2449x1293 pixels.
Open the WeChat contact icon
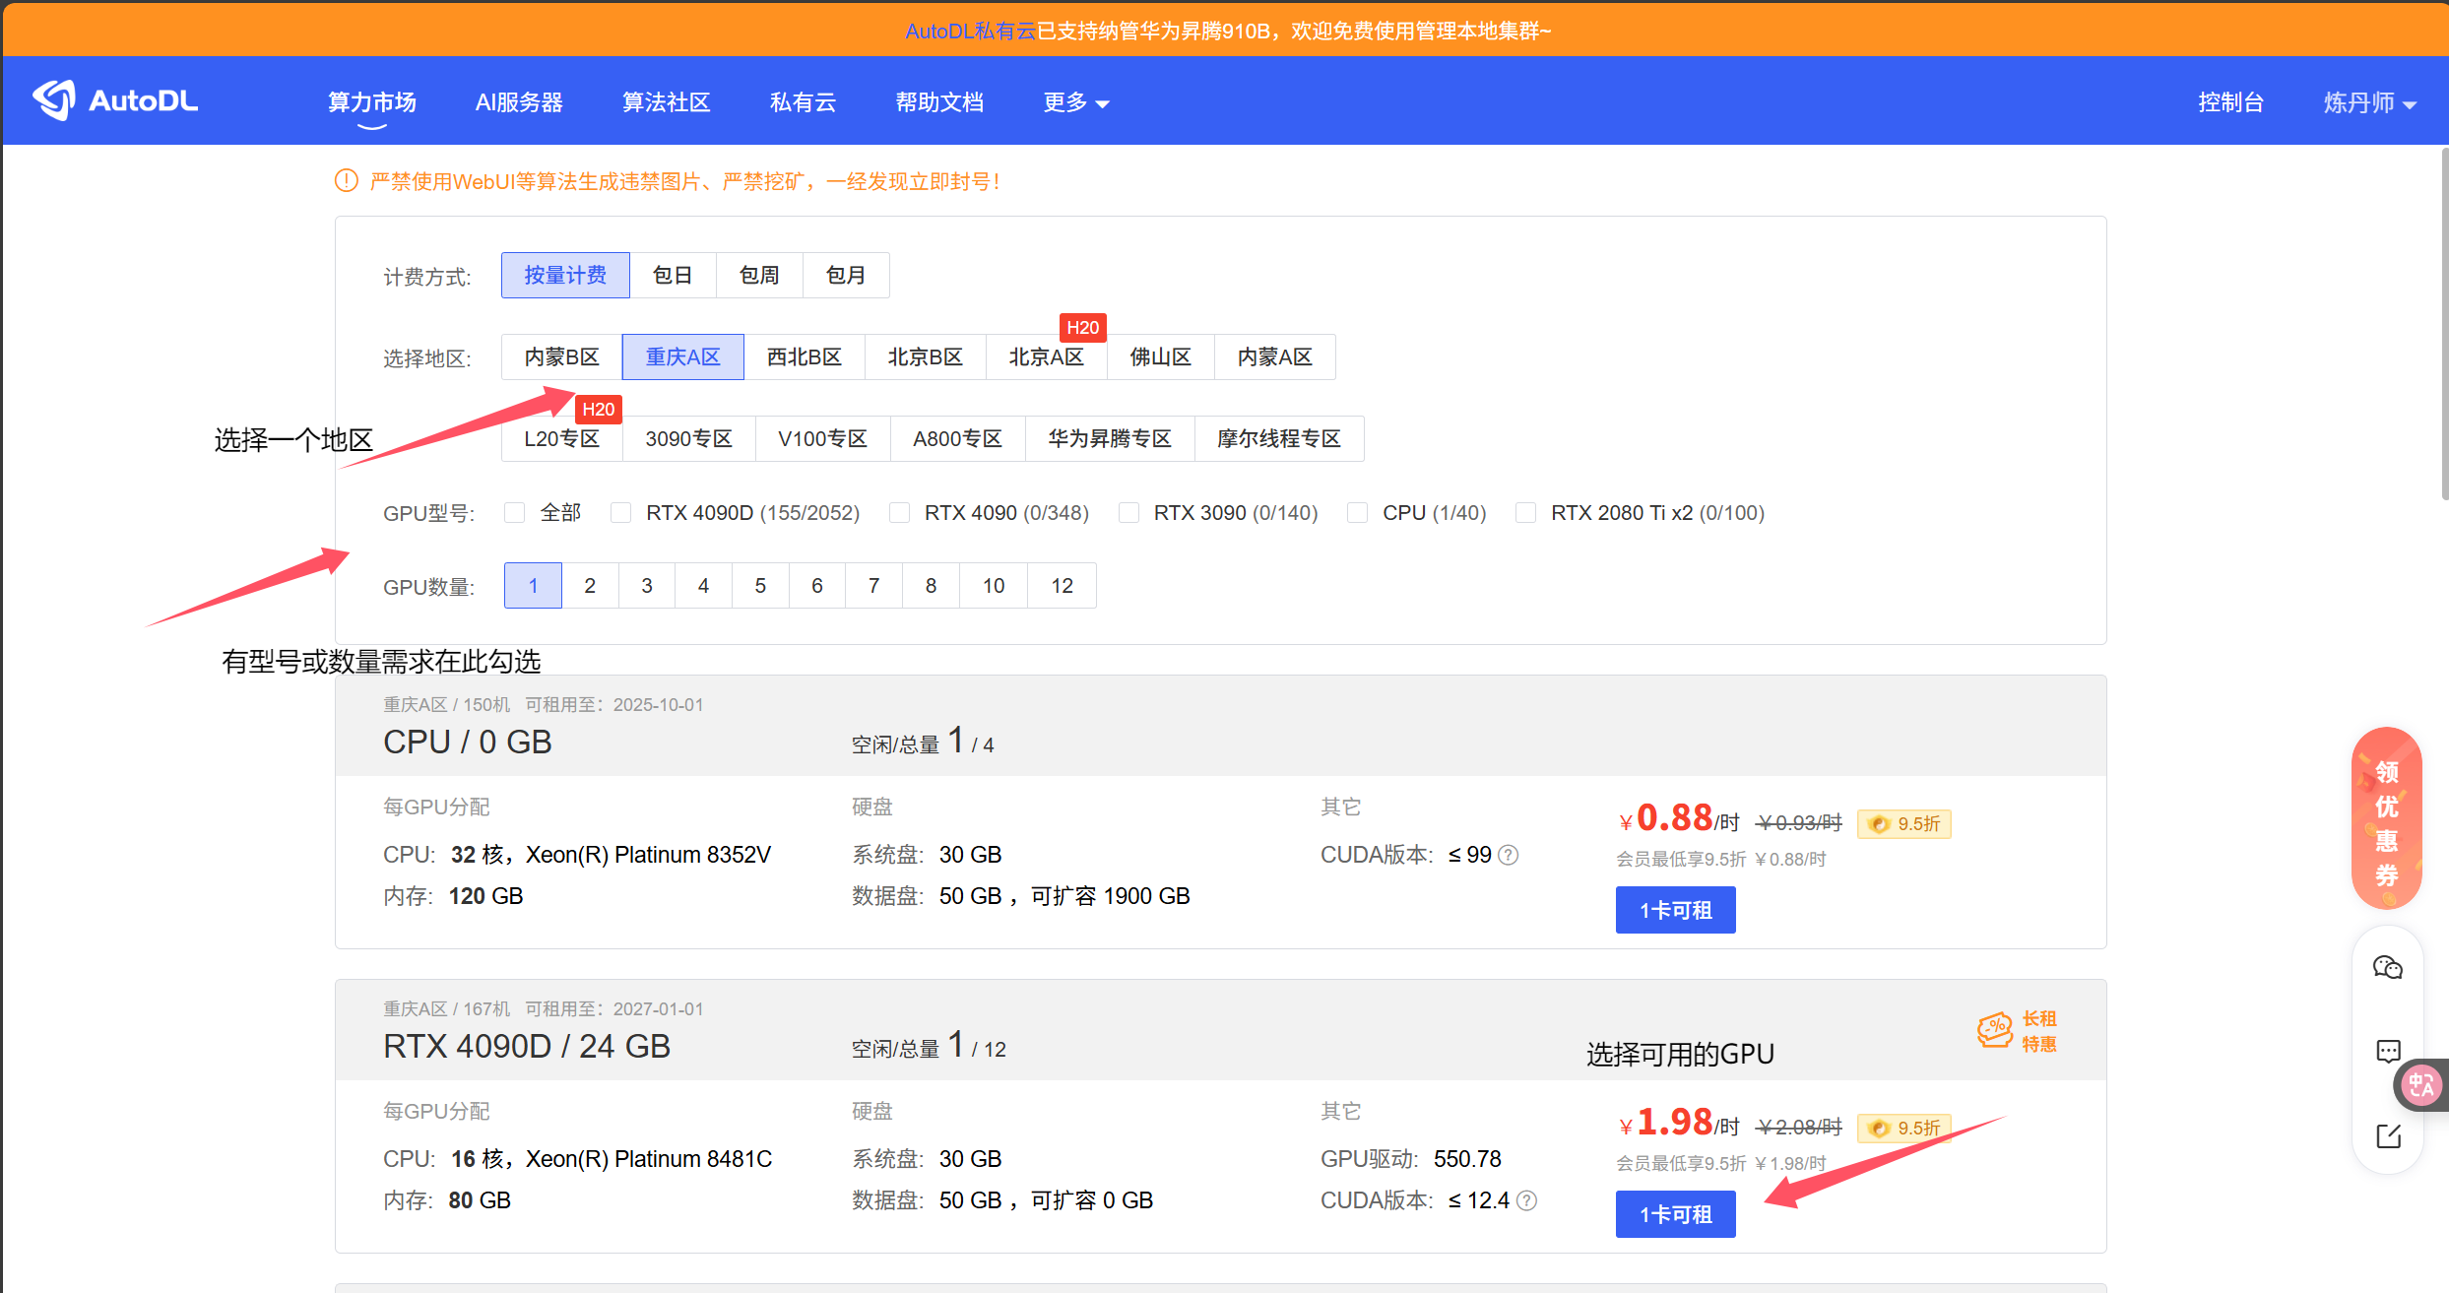pos(2387,967)
